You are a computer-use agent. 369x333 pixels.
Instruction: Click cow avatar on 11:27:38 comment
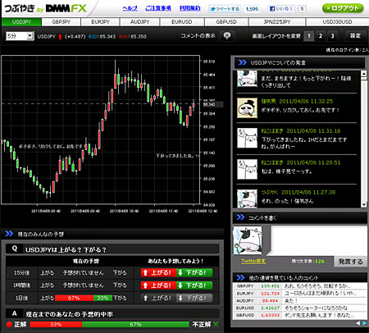pyautogui.click(x=247, y=198)
